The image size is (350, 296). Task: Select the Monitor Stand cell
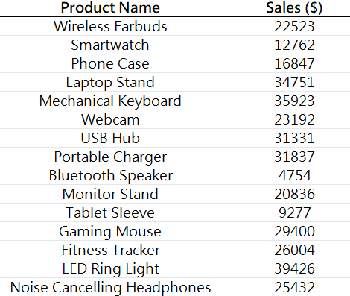(x=111, y=194)
